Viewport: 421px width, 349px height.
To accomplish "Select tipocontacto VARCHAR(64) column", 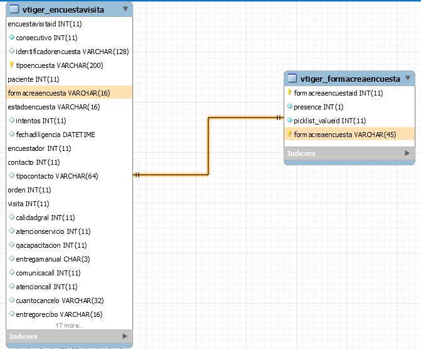I will 69,176.
